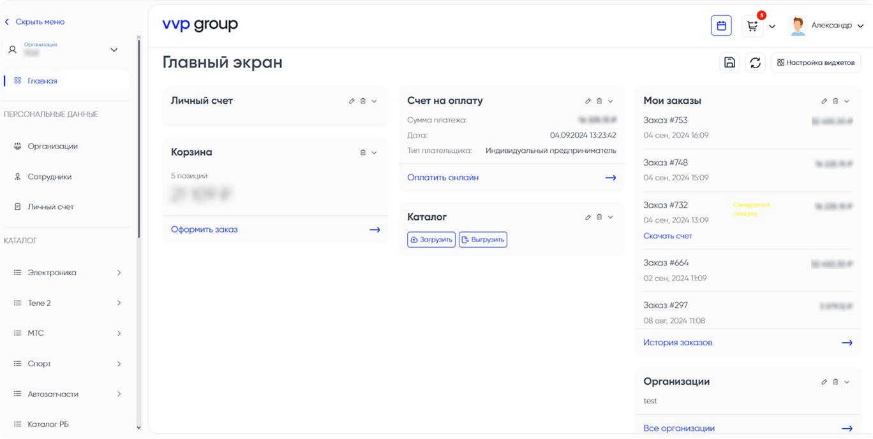Viewport: 873px width, 439px height.
Task: Open the calendar icon in header
Action: [721, 26]
